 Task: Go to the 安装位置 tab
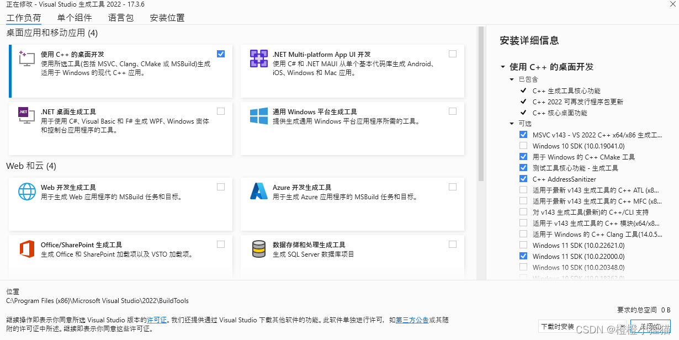[167, 18]
